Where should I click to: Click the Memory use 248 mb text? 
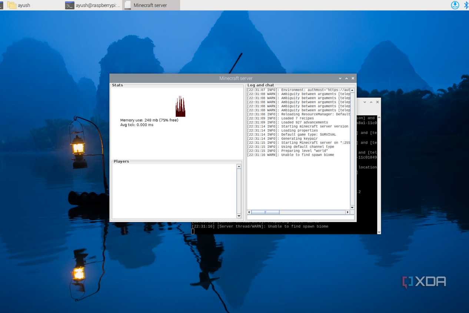149,120
